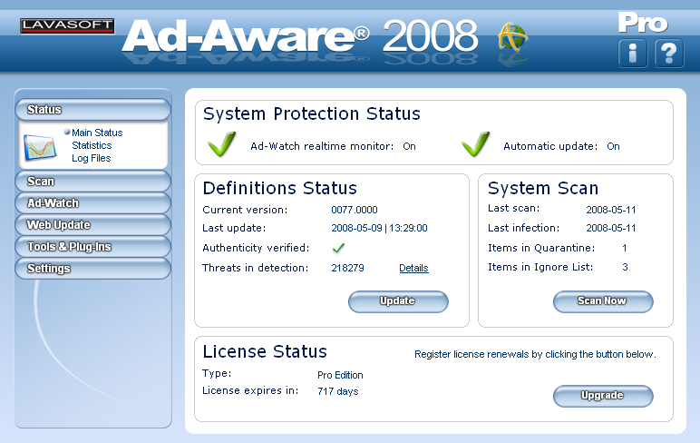The image size is (700, 443).
Task: Open help with the question mark icon
Action: tap(669, 54)
